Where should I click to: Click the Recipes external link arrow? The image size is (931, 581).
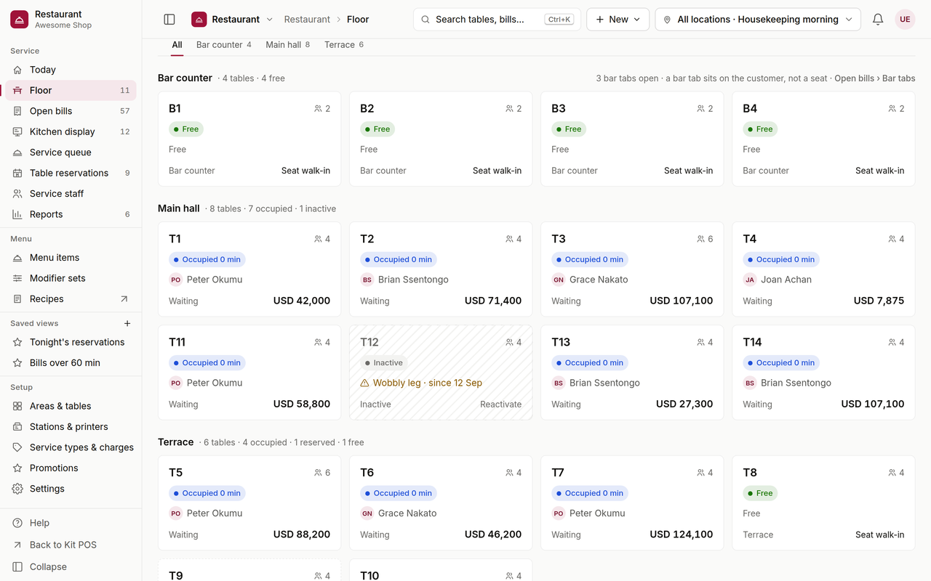pyautogui.click(x=124, y=299)
